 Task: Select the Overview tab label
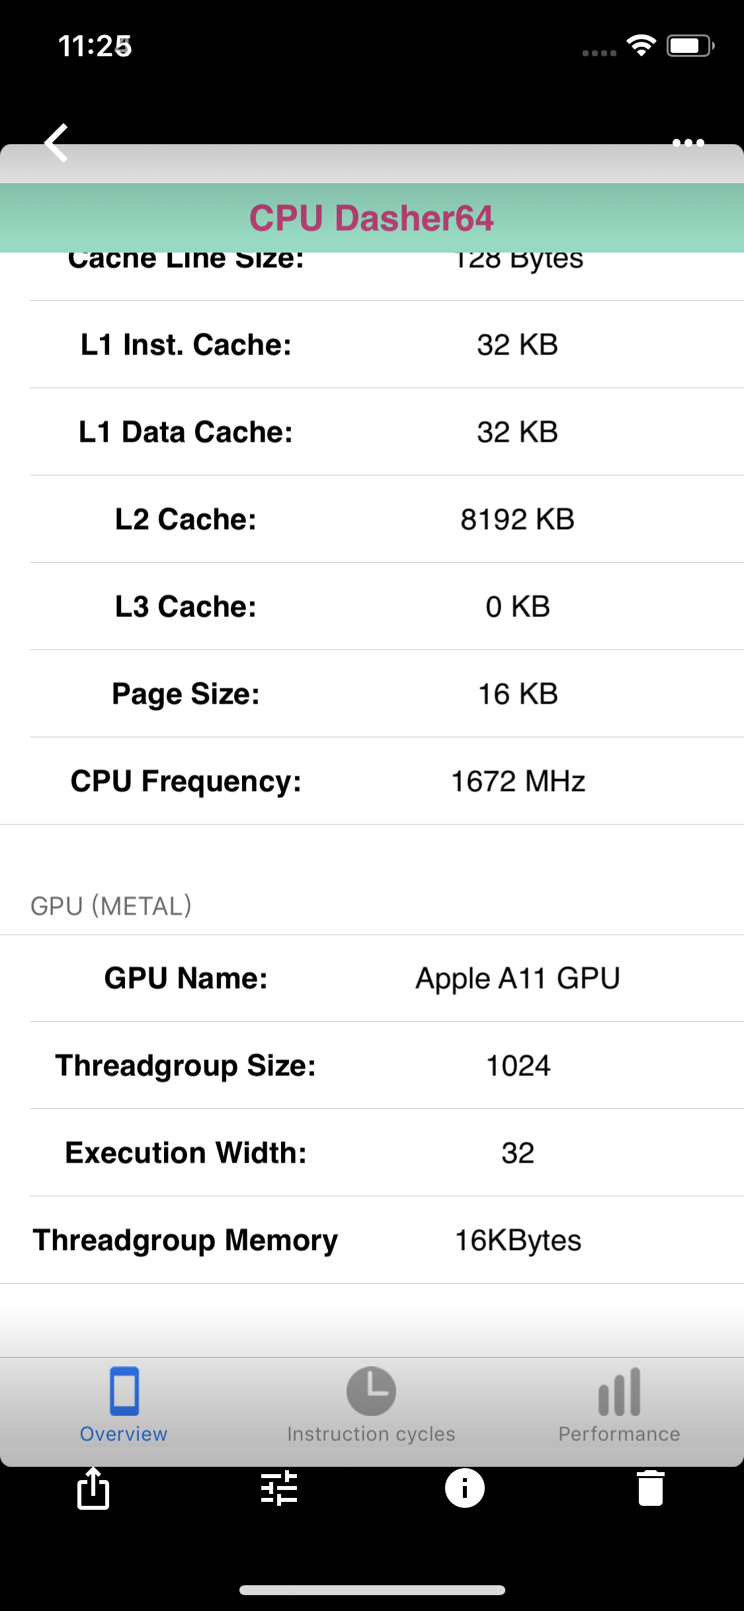(x=124, y=1433)
